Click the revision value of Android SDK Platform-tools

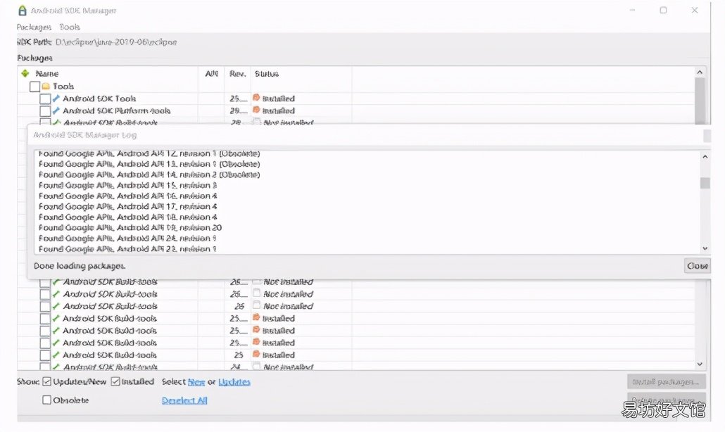[239, 111]
